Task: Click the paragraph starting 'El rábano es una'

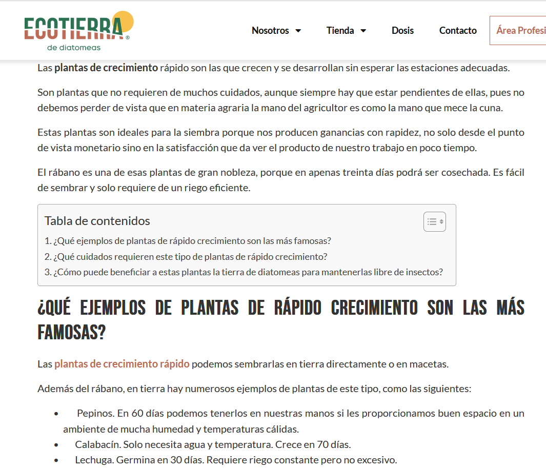Action: 280,180
